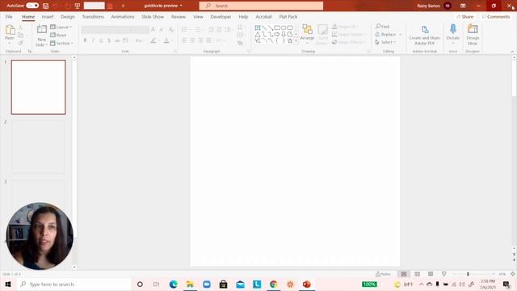Expand the shapes gallery More arrow

pos(296,41)
